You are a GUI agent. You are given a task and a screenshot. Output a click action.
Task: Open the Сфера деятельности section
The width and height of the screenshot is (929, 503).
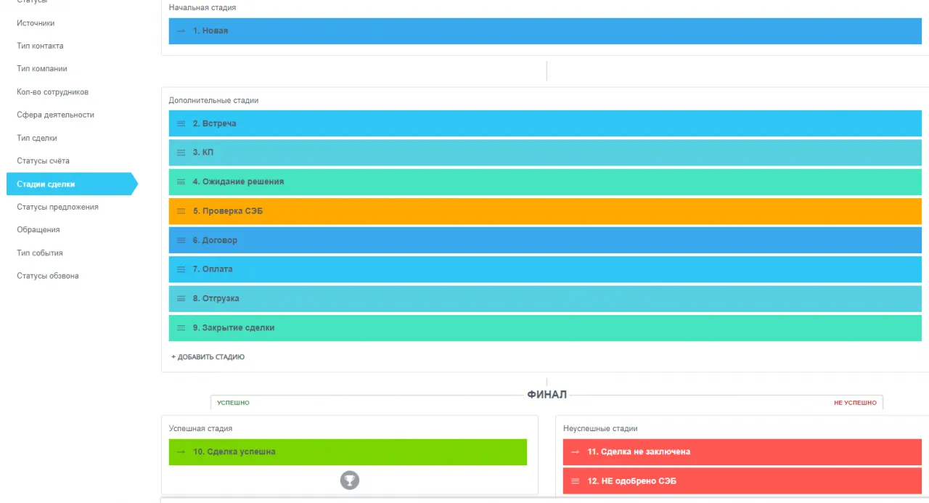pyautogui.click(x=55, y=115)
